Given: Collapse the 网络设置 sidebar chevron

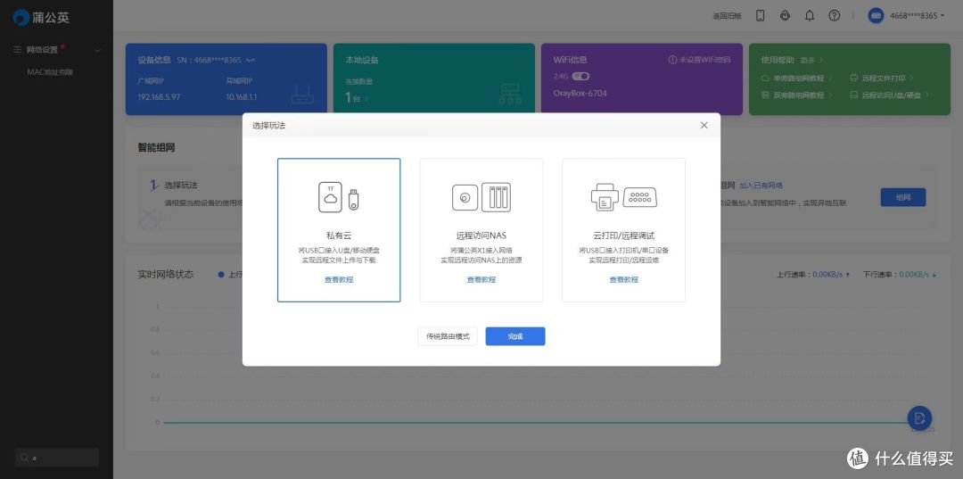Looking at the screenshot, I should pos(97,50).
